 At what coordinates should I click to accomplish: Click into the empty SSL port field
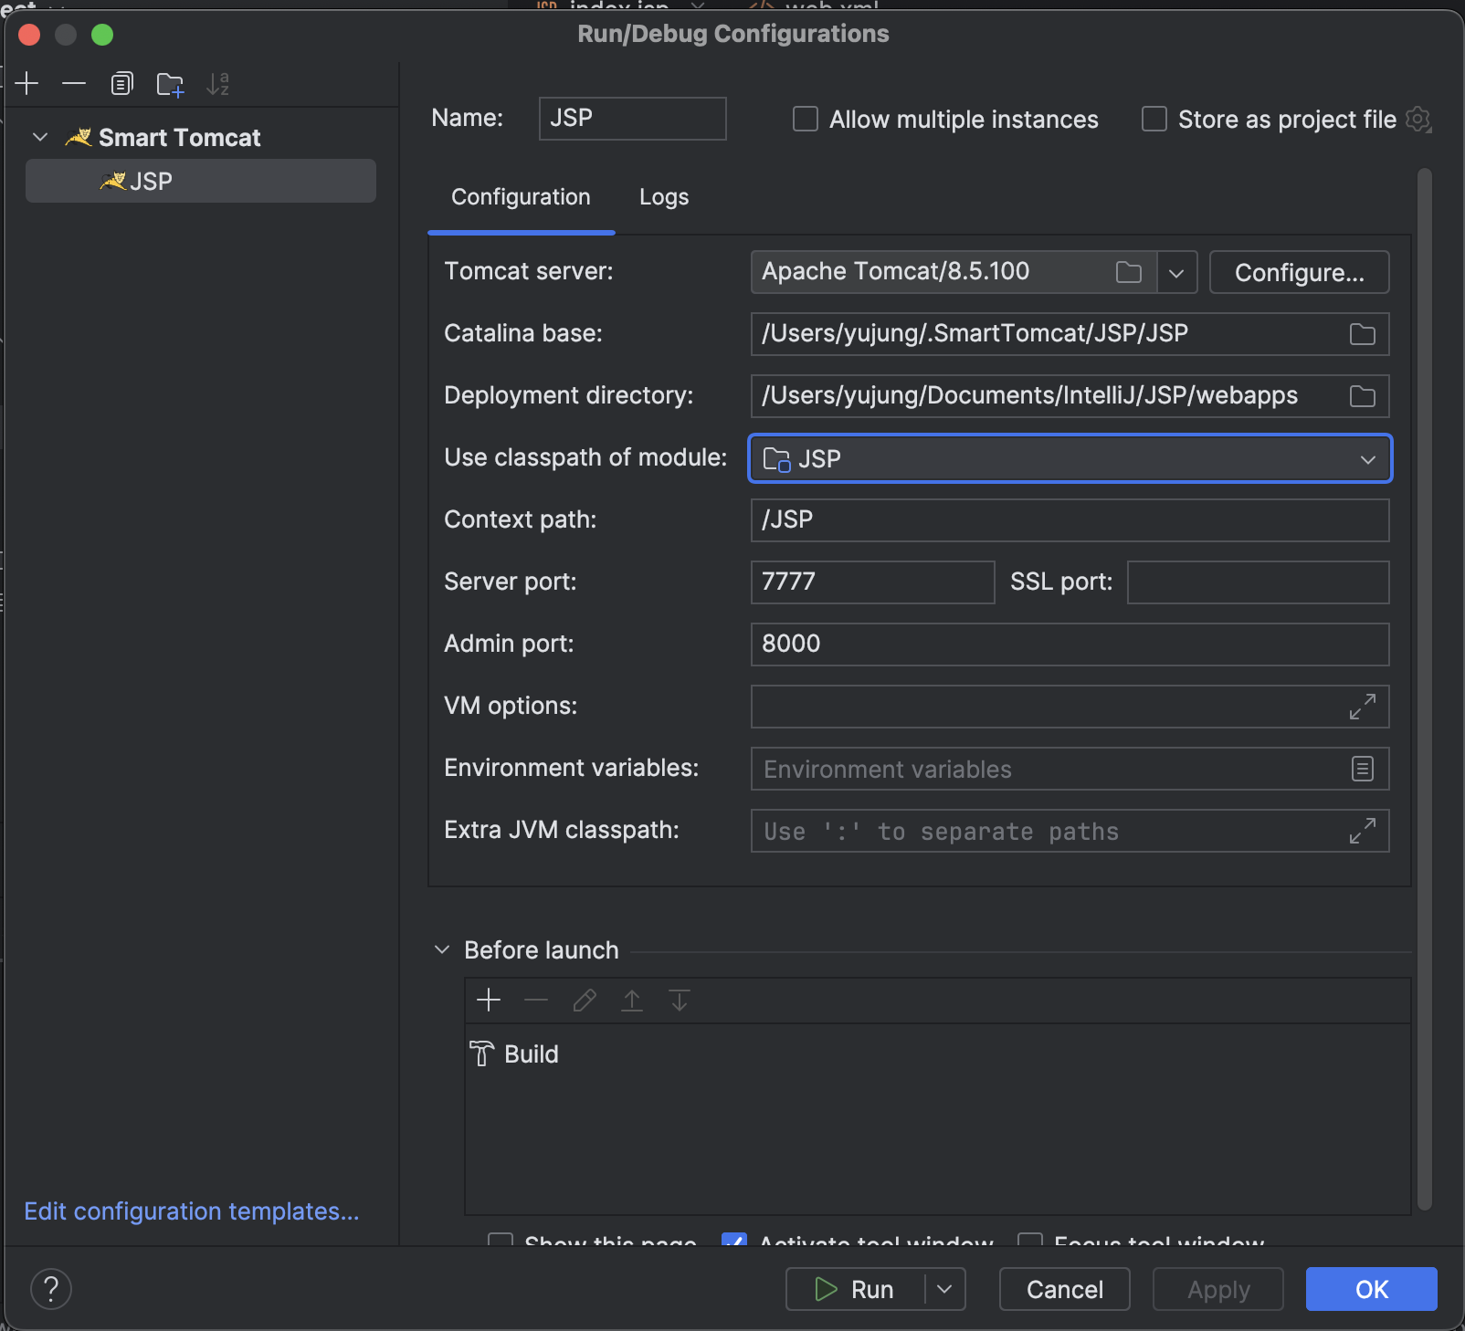coord(1259,582)
